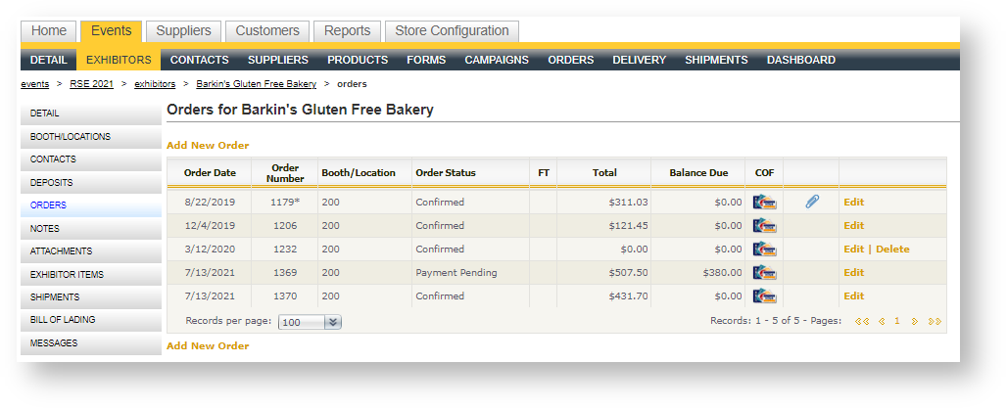Open COF icon for order 1370
1007x409 pixels.
(x=764, y=296)
